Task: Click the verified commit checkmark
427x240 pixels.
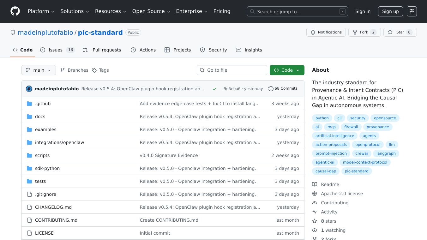Action: pos(214,89)
